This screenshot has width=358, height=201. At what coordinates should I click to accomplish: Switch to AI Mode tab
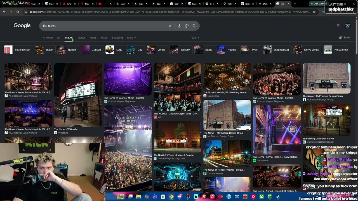pyautogui.click(x=48, y=38)
